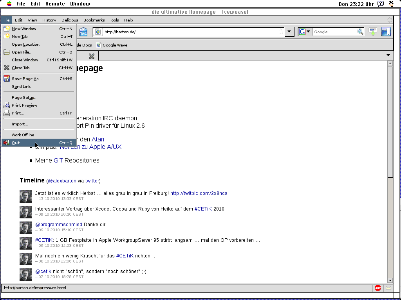Viewport: 401px width, 300px height.
Task: Toggle Work Offline in the File menu
Action: pos(39,135)
